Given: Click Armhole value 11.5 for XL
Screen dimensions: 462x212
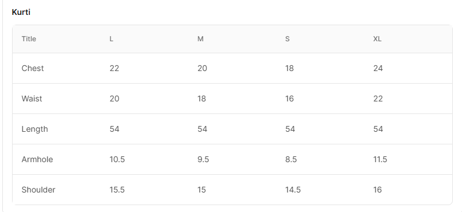Looking at the screenshot, I should 380,159.
